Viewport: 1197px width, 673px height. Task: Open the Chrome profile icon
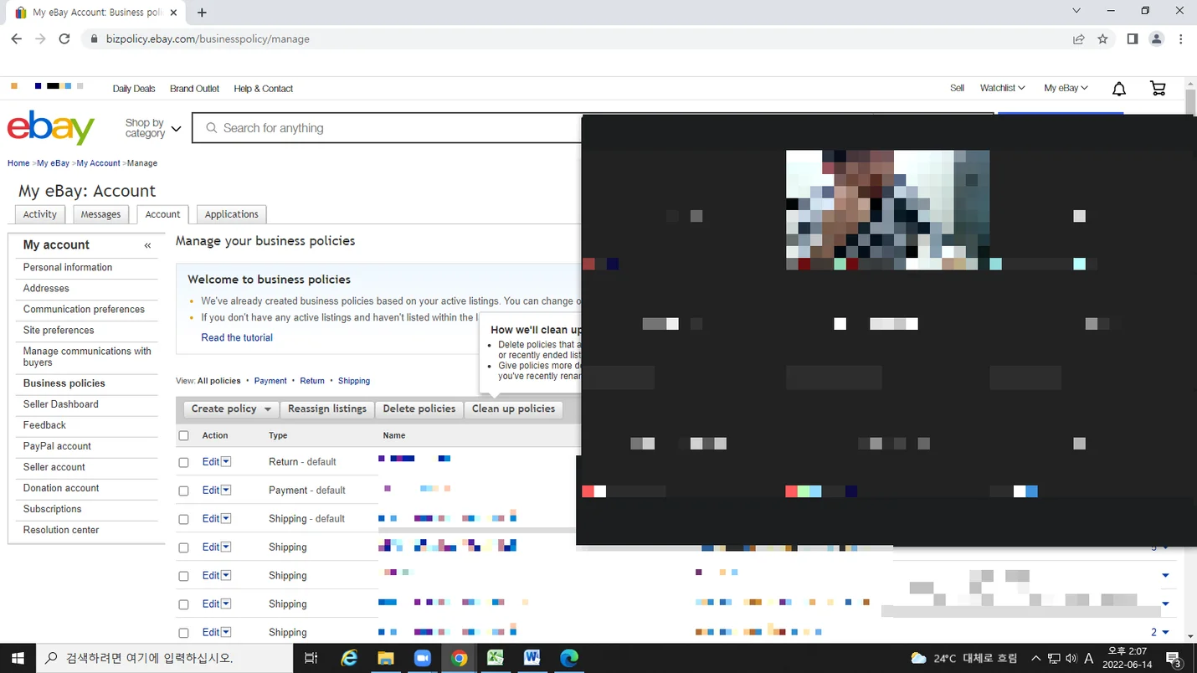[1157, 39]
